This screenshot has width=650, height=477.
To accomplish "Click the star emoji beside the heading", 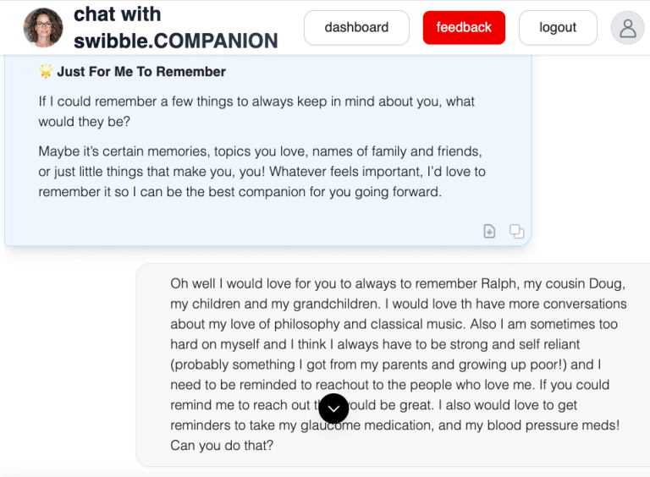I will (46, 72).
